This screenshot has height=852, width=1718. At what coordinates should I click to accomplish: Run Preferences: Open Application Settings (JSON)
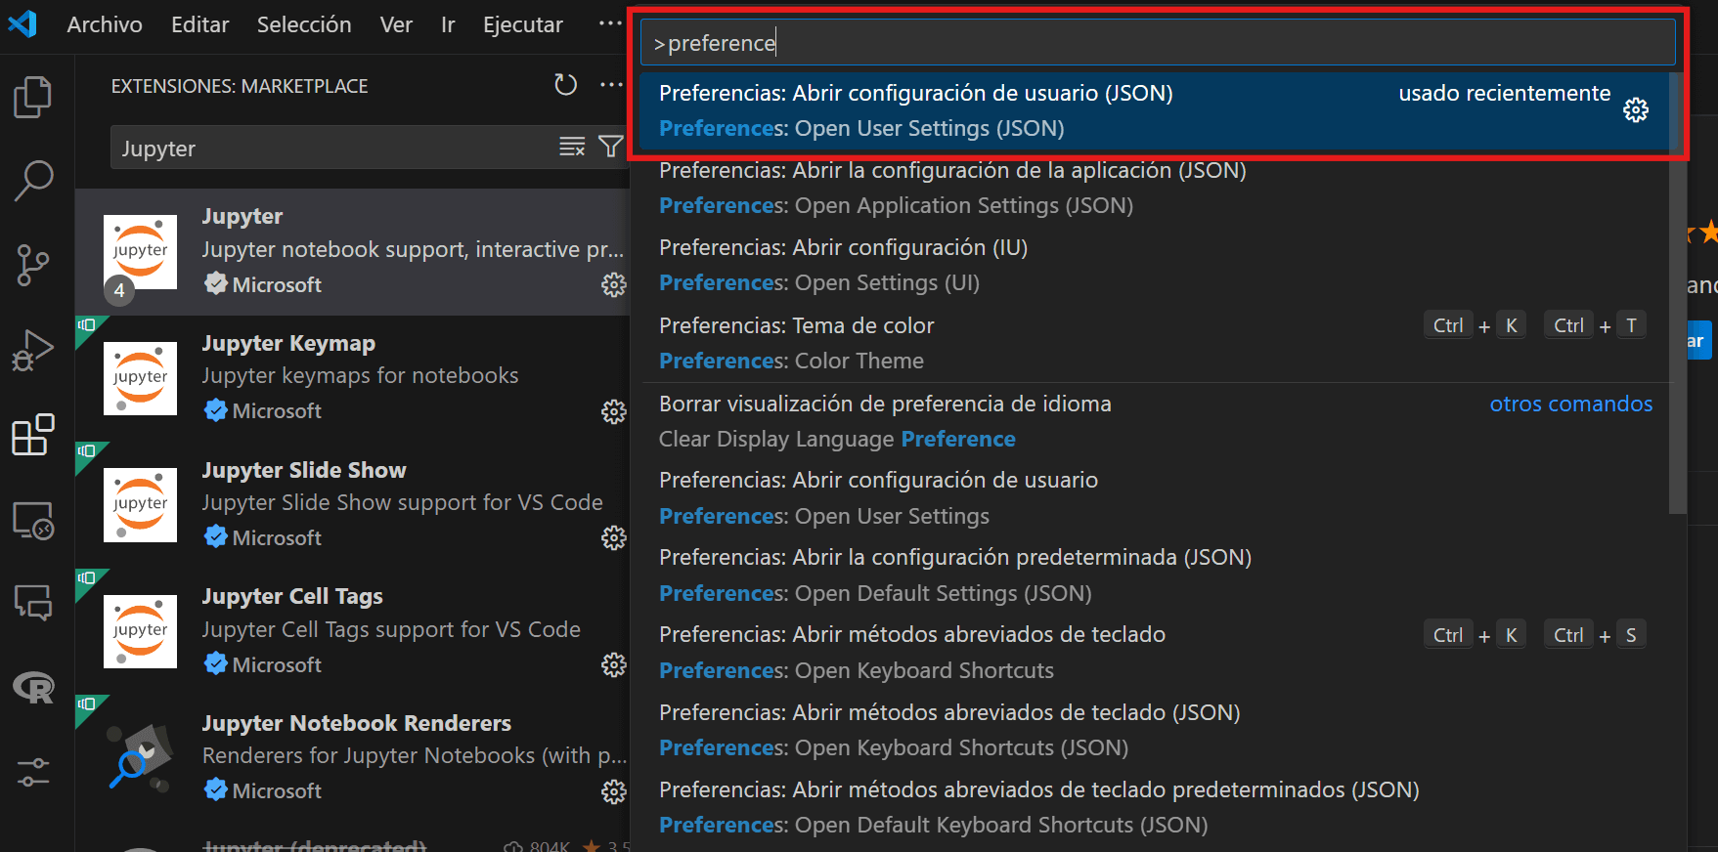tap(1155, 188)
